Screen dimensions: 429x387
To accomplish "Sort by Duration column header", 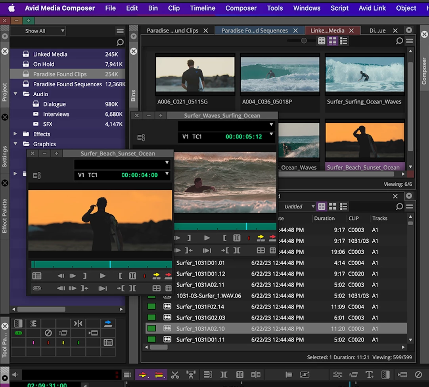I will pos(324,218).
